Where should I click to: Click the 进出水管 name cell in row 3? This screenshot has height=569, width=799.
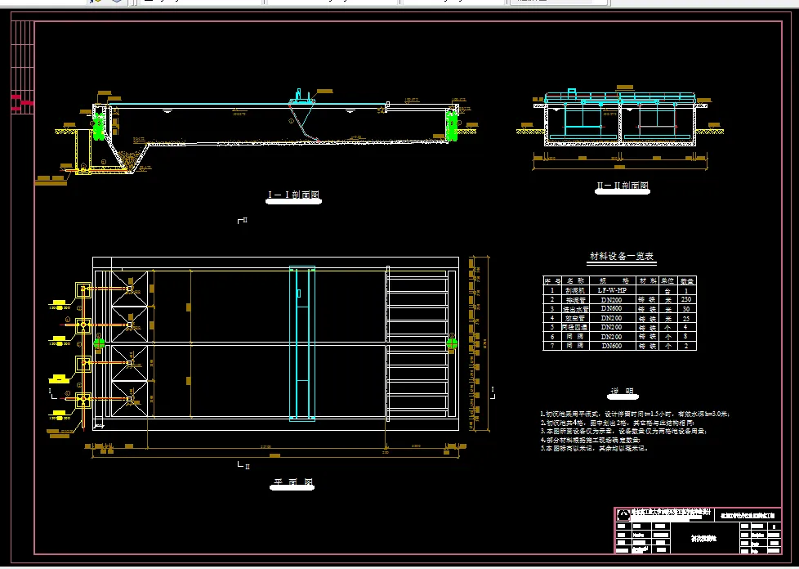pos(575,309)
